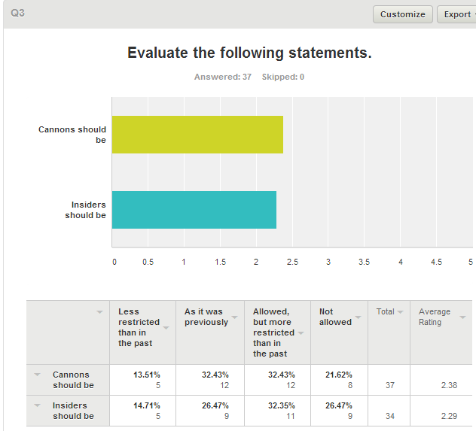Click arrow beside Less restricted column header
The image size is (476, 431).
[x=166, y=327]
